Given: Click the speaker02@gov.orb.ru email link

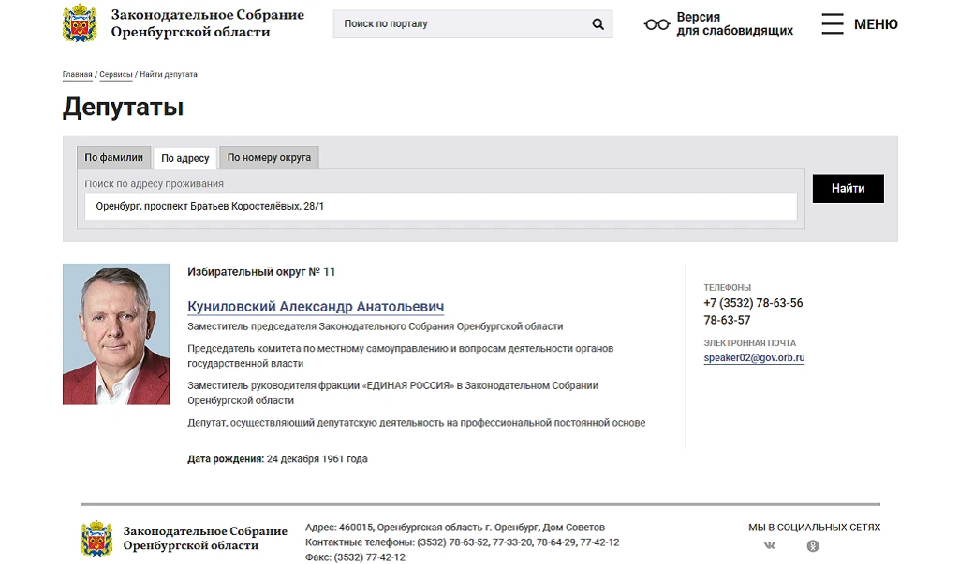Looking at the screenshot, I should [x=754, y=358].
